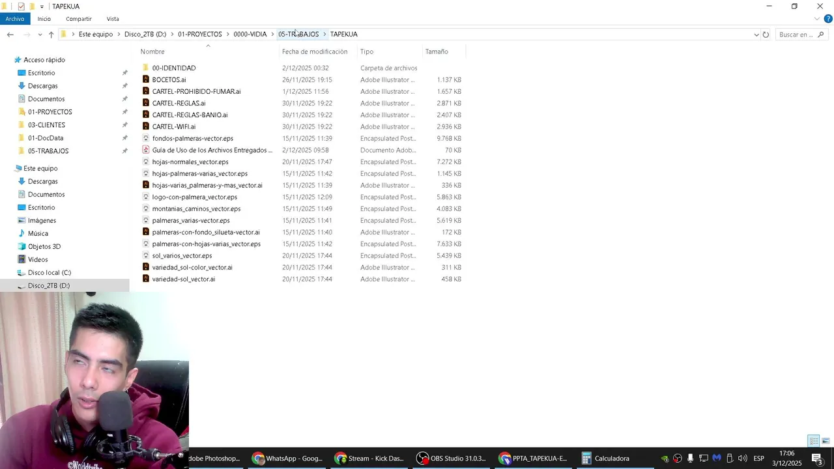The width and height of the screenshot is (834, 469).
Task: Select sol_varios_vector.eps file icon
Action: coord(146,255)
